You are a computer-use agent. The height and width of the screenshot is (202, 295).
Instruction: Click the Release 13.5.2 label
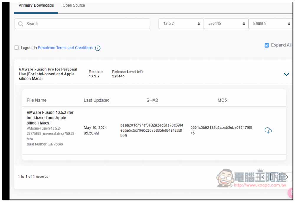[96, 74]
